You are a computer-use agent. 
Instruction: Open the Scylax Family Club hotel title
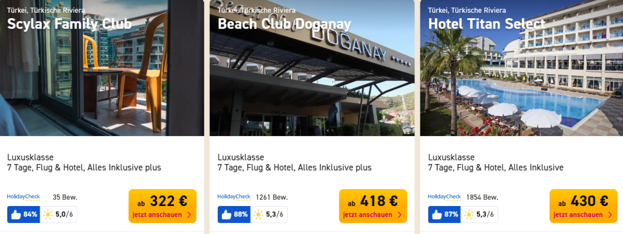(69, 24)
